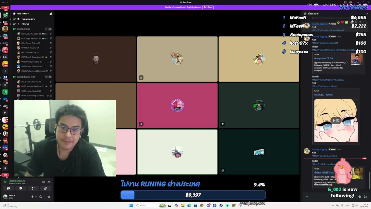Open the twitch.tv/makouzi_ link
The image size is (371, 209).
tap(328, 80)
